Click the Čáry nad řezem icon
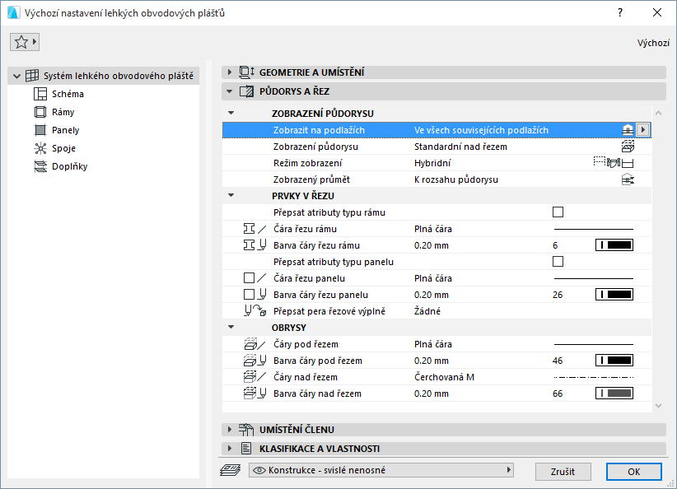The width and height of the screenshot is (677, 489). click(x=254, y=377)
